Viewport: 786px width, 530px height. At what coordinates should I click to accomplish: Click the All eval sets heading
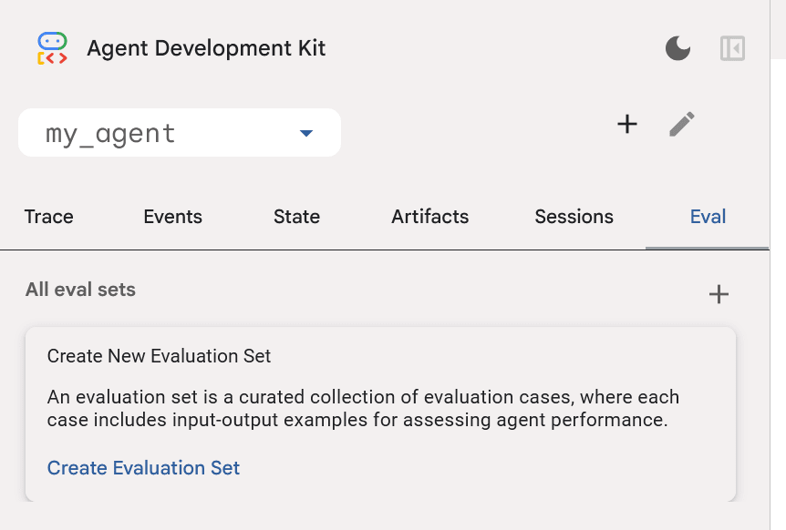[x=80, y=290]
